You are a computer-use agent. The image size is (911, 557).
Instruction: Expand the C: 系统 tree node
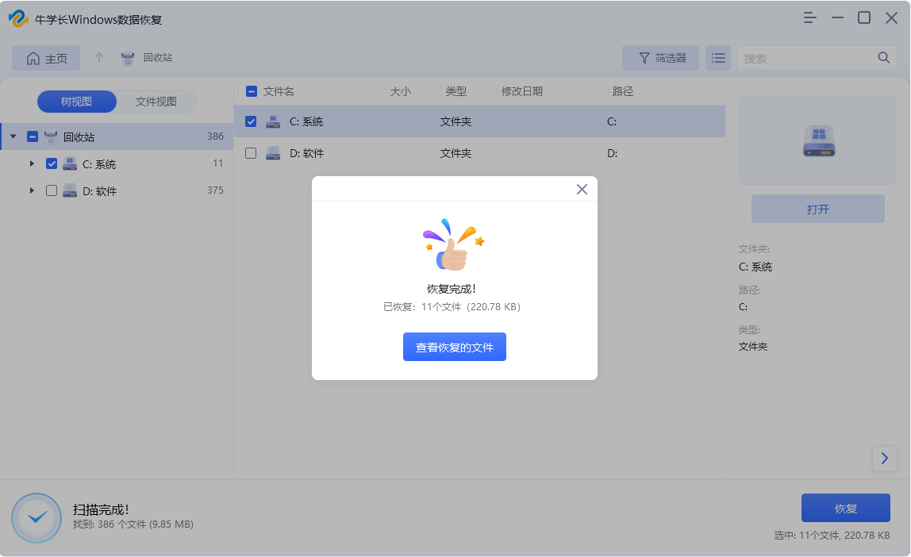click(x=32, y=163)
